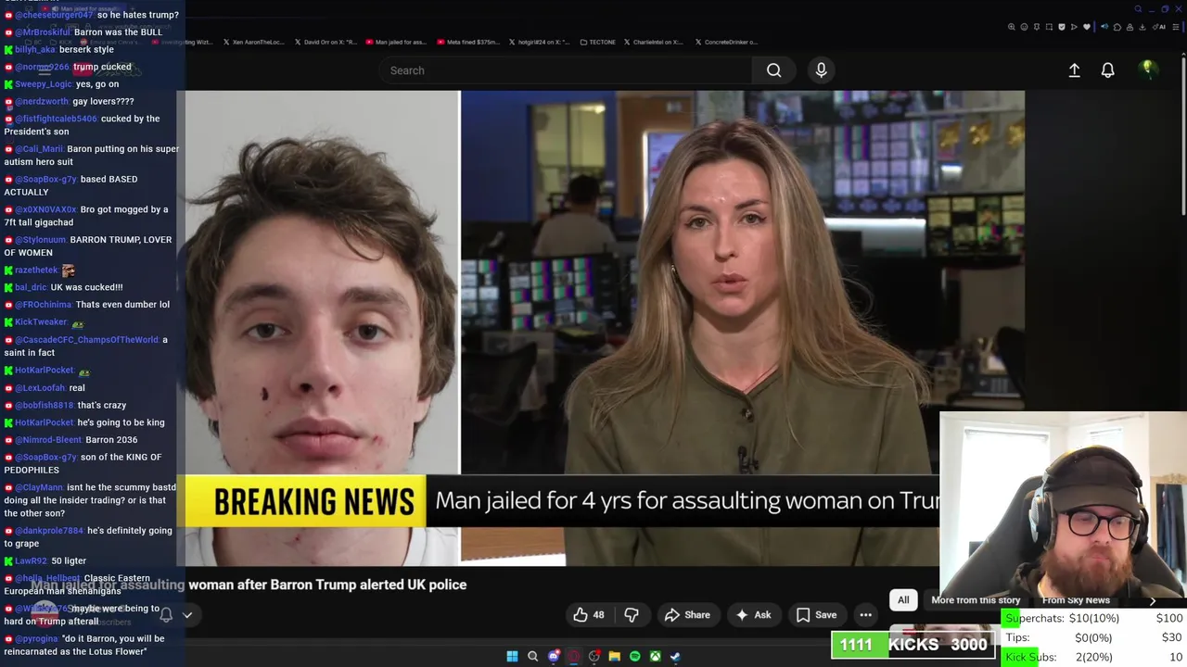Open the YouTube account avatar menu
The height and width of the screenshot is (667, 1187).
point(1148,69)
